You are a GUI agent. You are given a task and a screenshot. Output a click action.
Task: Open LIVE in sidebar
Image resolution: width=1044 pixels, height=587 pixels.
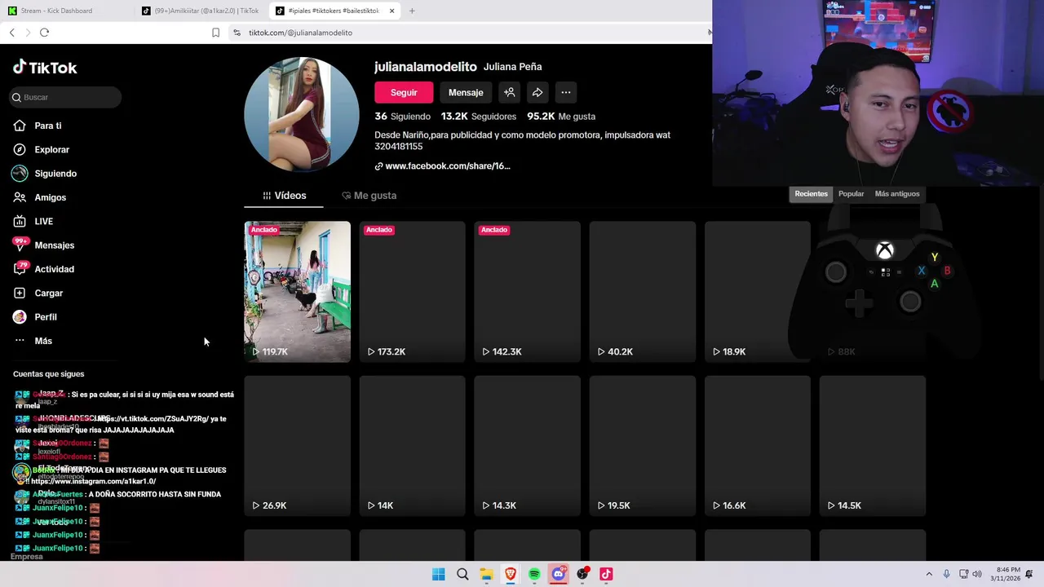33,221
